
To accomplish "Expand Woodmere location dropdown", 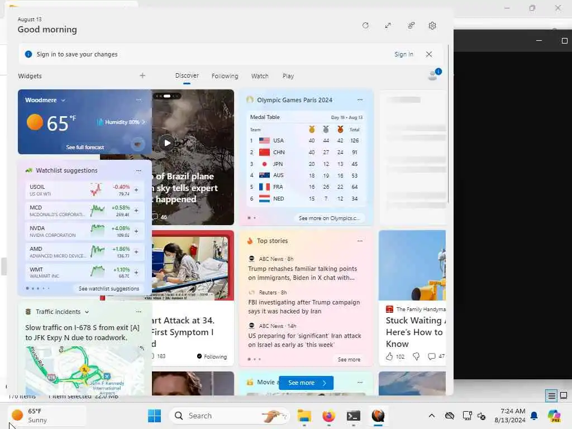I will (x=63, y=100).
